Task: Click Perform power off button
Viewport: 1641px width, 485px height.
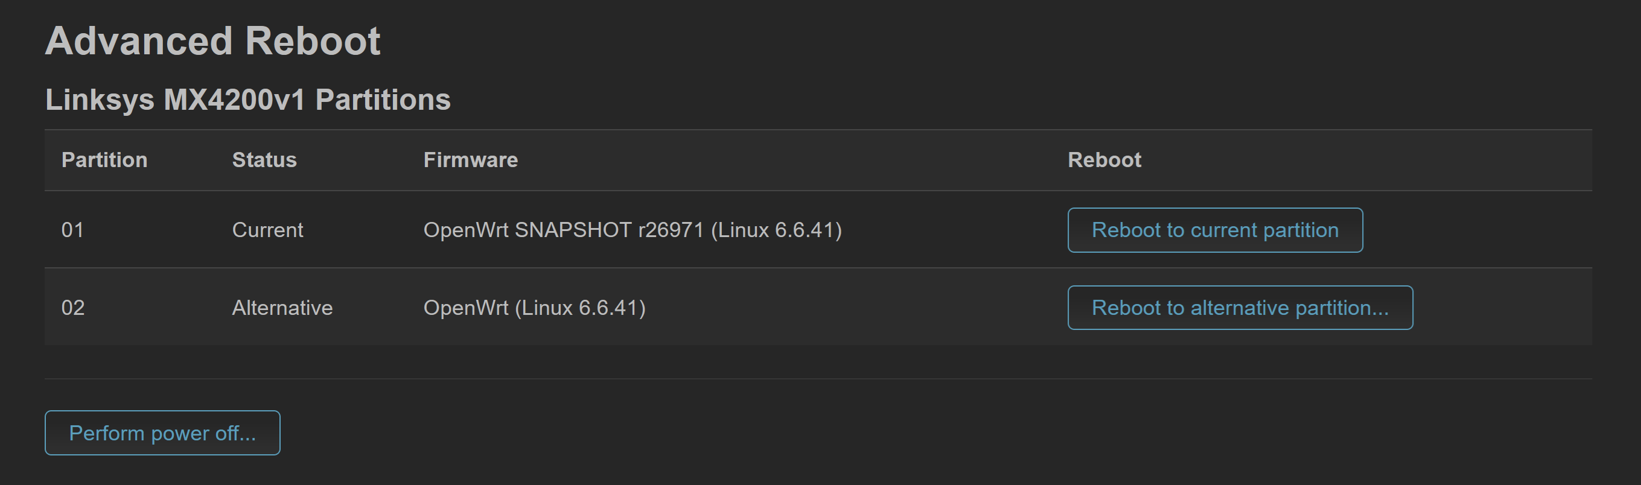Action: coord(162,433)
